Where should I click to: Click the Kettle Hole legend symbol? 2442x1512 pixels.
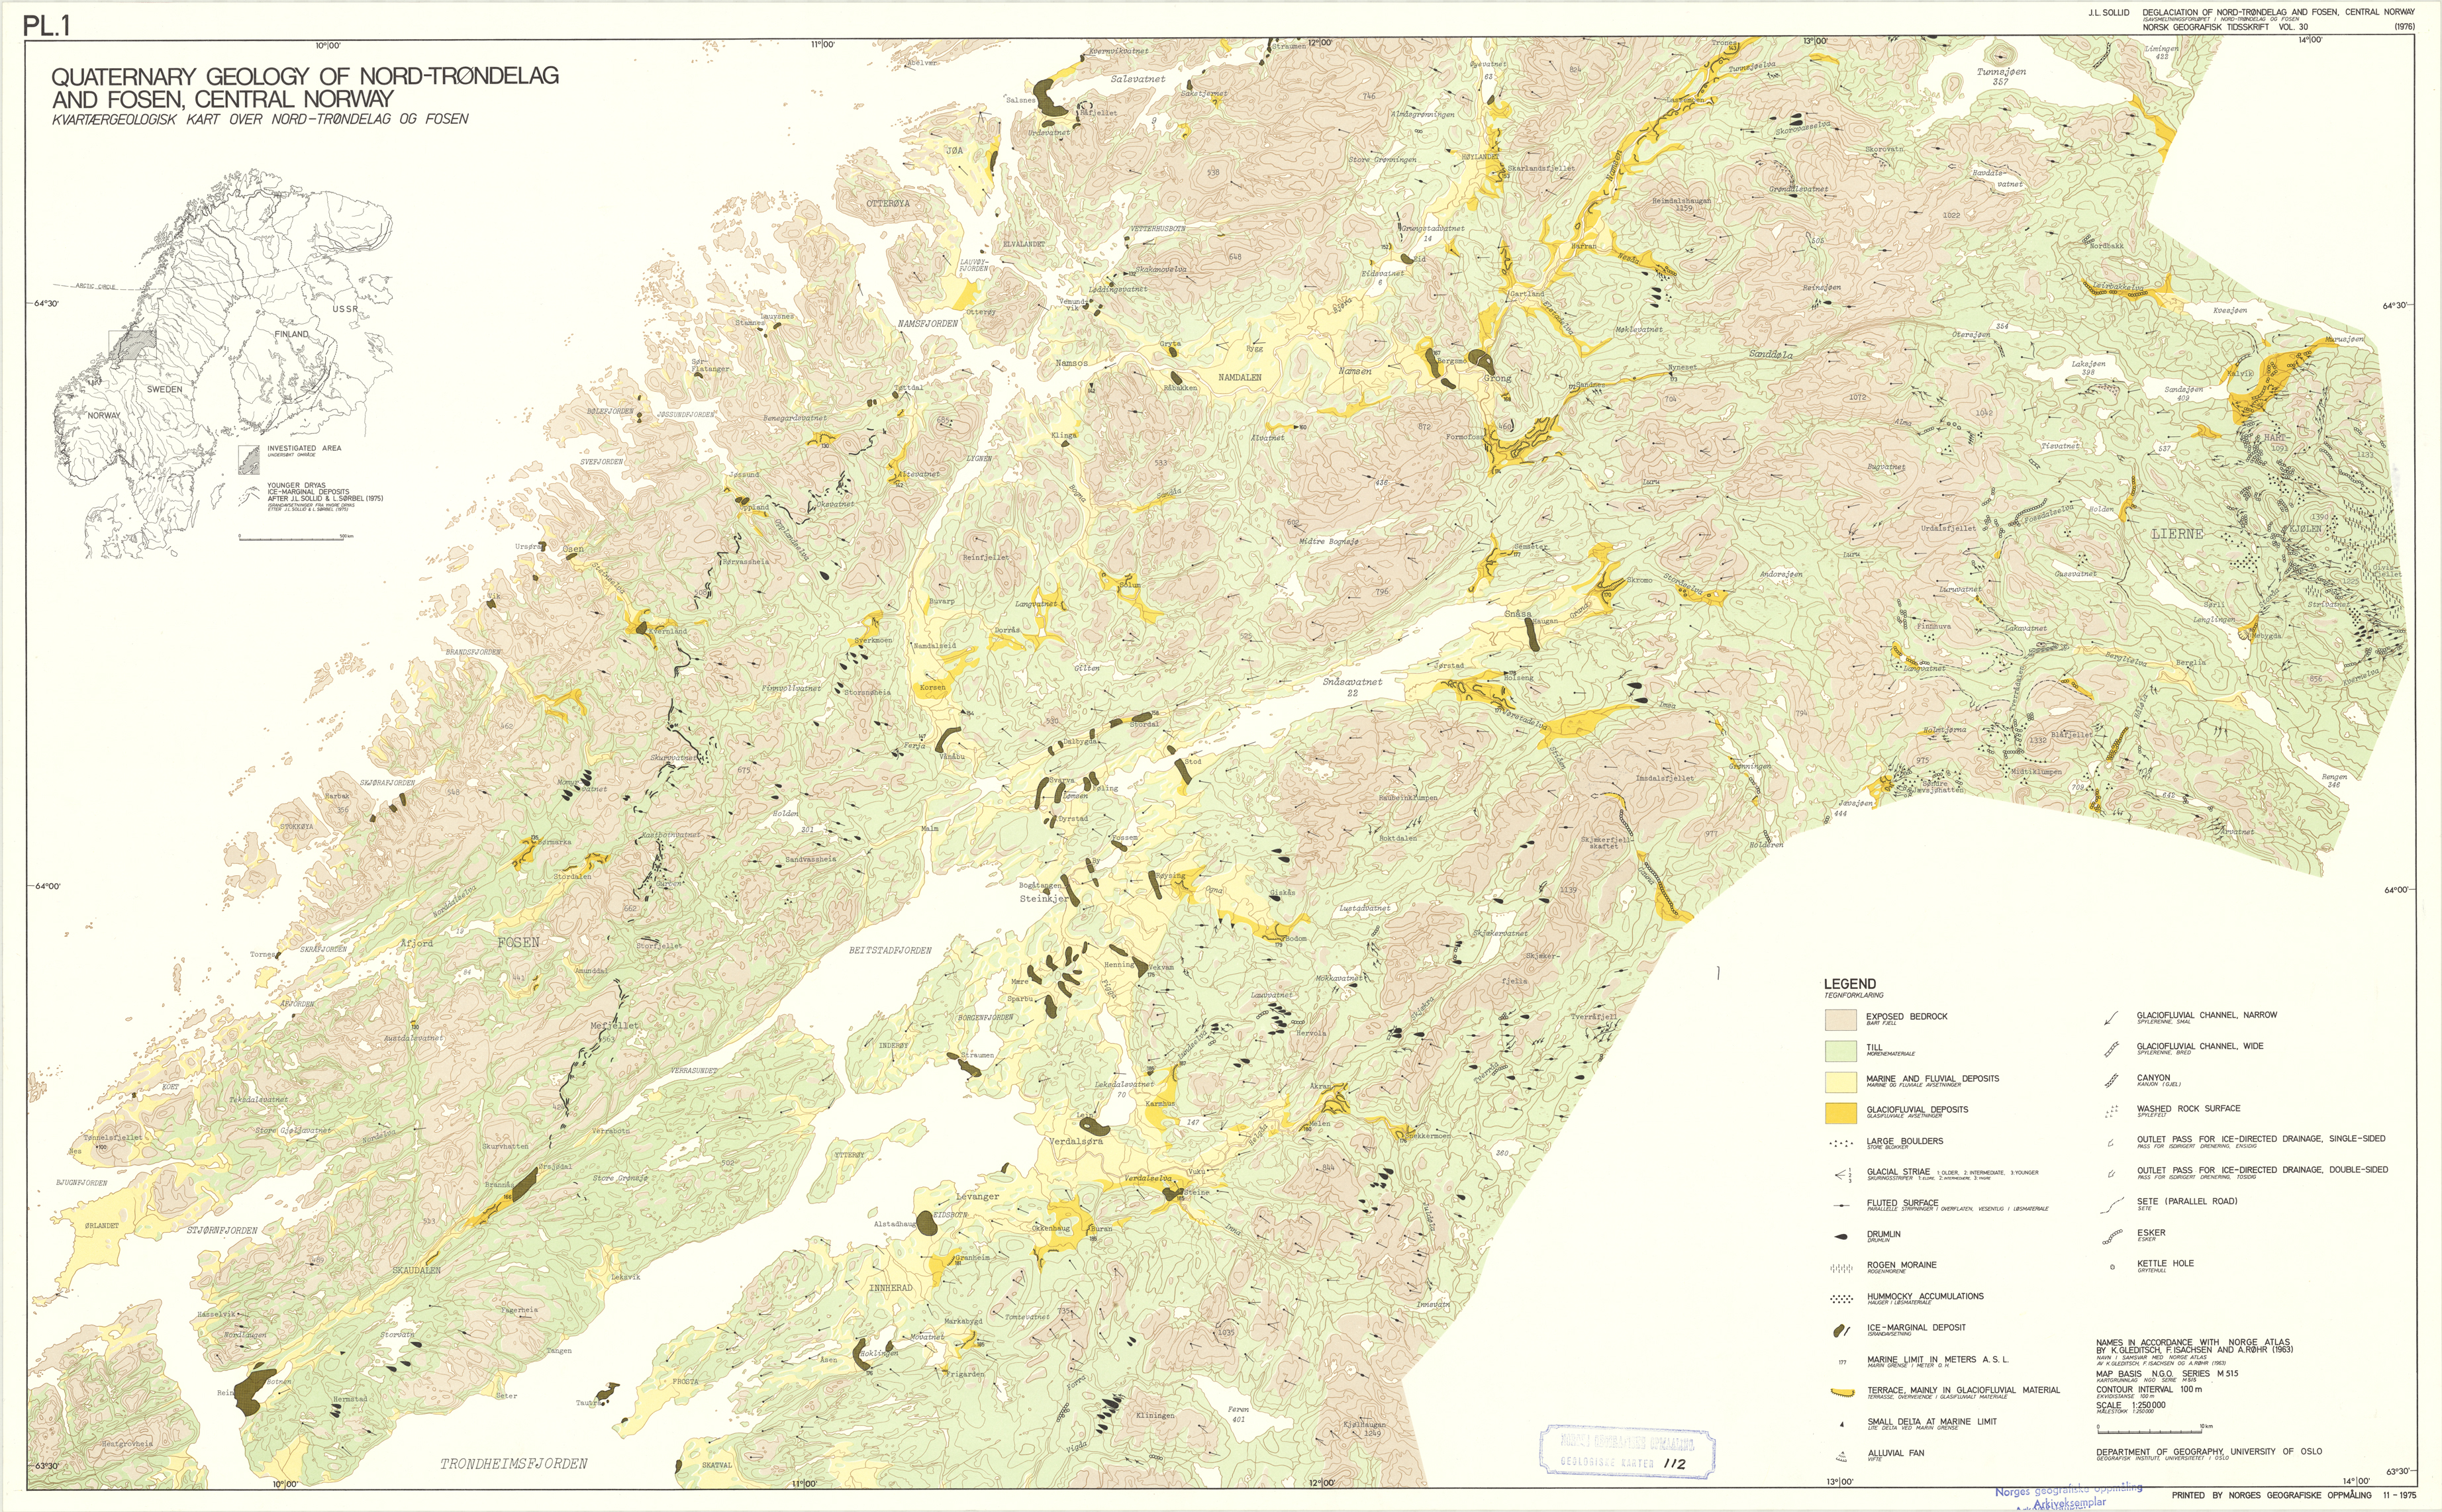2112,1267
